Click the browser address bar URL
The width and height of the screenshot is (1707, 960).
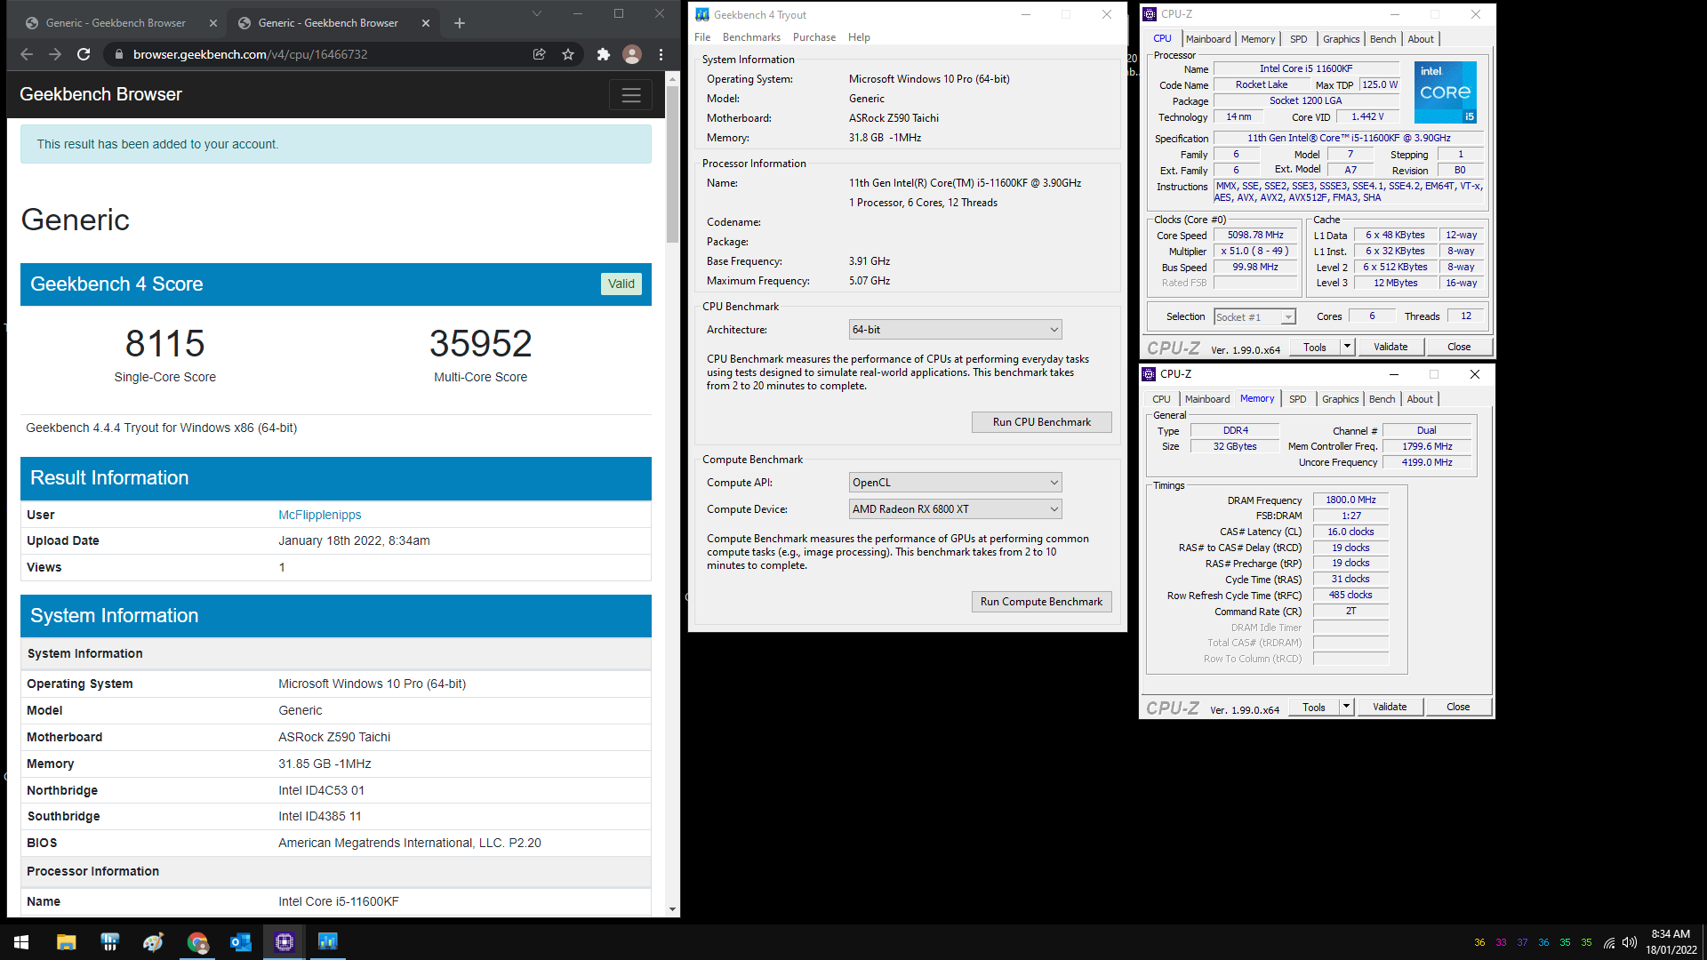pyautogui.click(x=250, y=54)
